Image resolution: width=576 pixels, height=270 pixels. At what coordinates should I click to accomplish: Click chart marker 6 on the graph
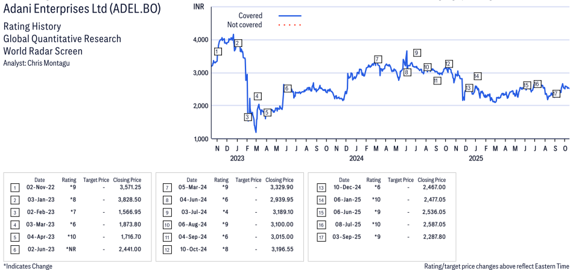click(288, 89)
